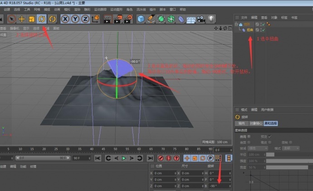Screen dimensions: 313x191
Task: Click the spline Pen tool icon
Action: point(151,19)
